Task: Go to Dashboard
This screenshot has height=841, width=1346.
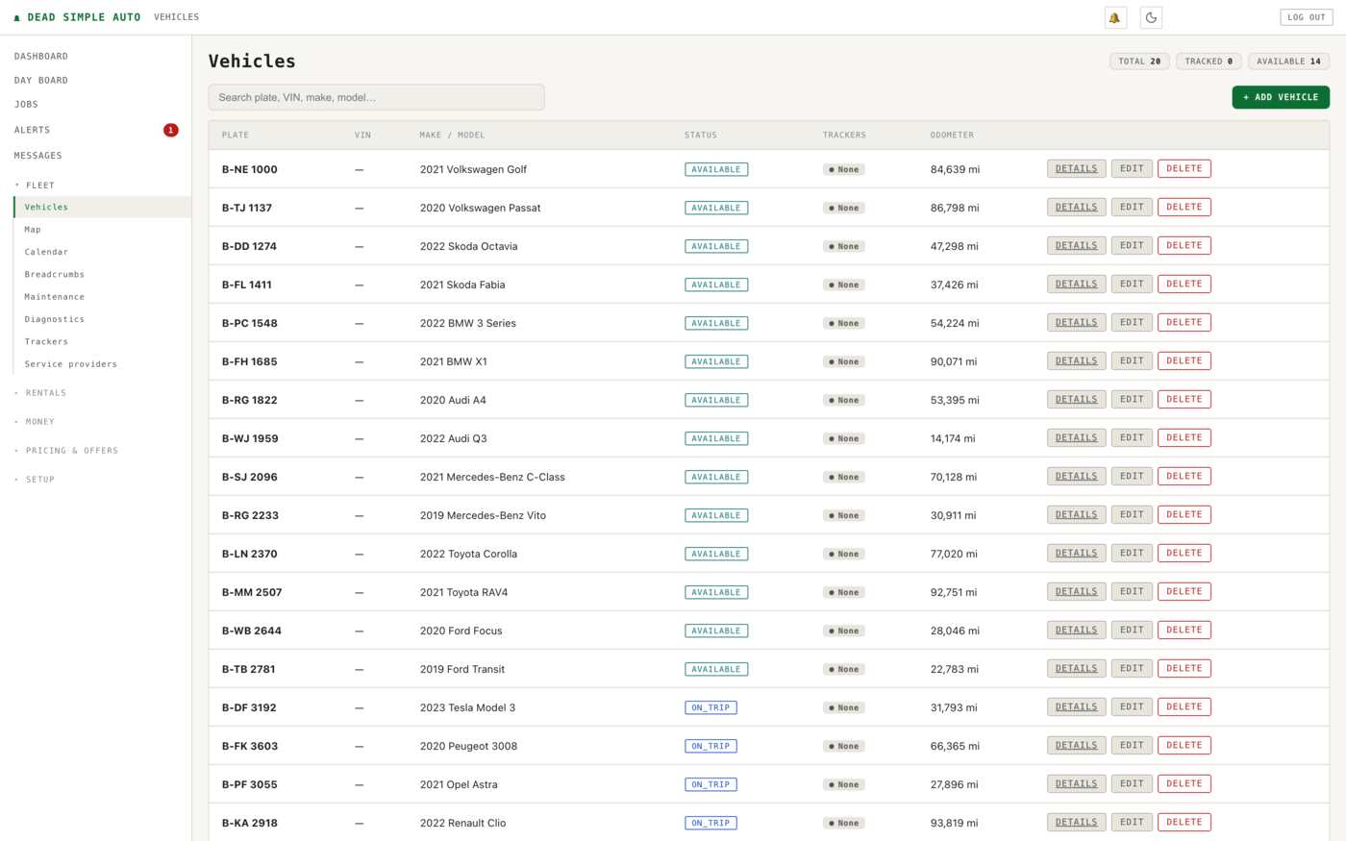Action: click(x=41, y=57)
